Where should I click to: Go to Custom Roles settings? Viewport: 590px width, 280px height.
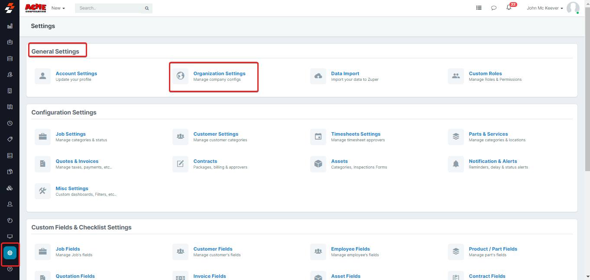click(485, 73)
